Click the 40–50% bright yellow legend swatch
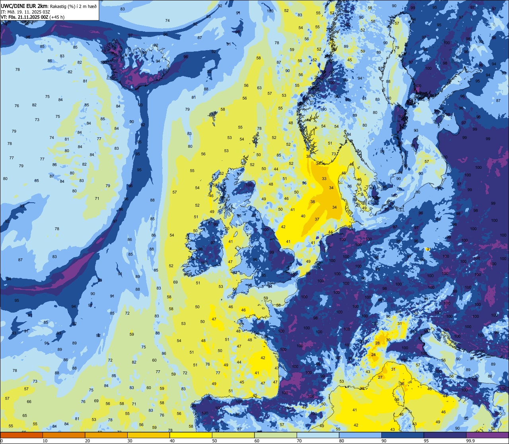 191,435
